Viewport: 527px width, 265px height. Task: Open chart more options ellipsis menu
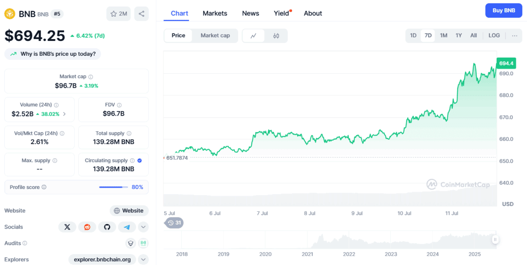click(515, 36)
